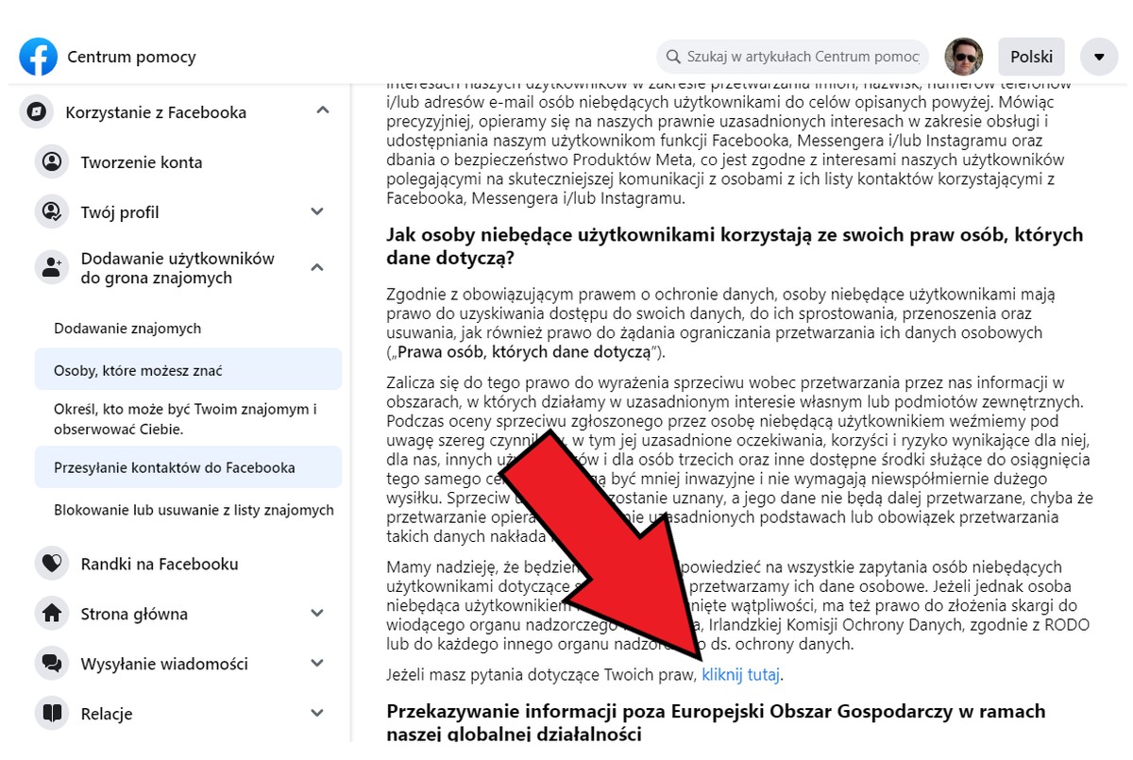The width and height of the screenshot is (1133, 760).
Task: Expand the Strona główna chevron
Action: click(317, 615)
